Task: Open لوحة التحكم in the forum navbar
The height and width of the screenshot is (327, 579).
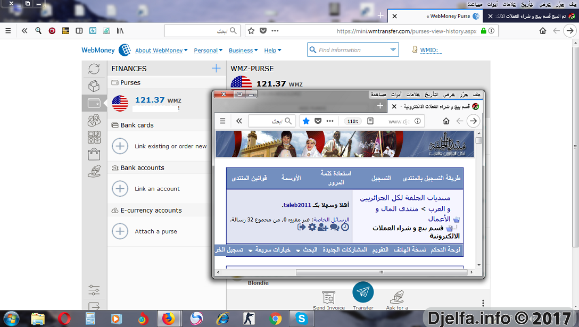Action: pos(445,250)
